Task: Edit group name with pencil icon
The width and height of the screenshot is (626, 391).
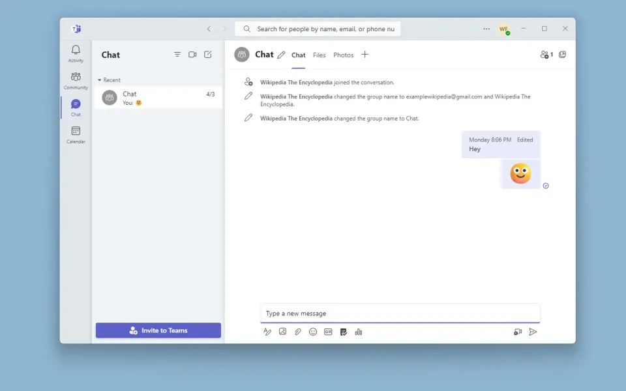Action: [281, 55]
